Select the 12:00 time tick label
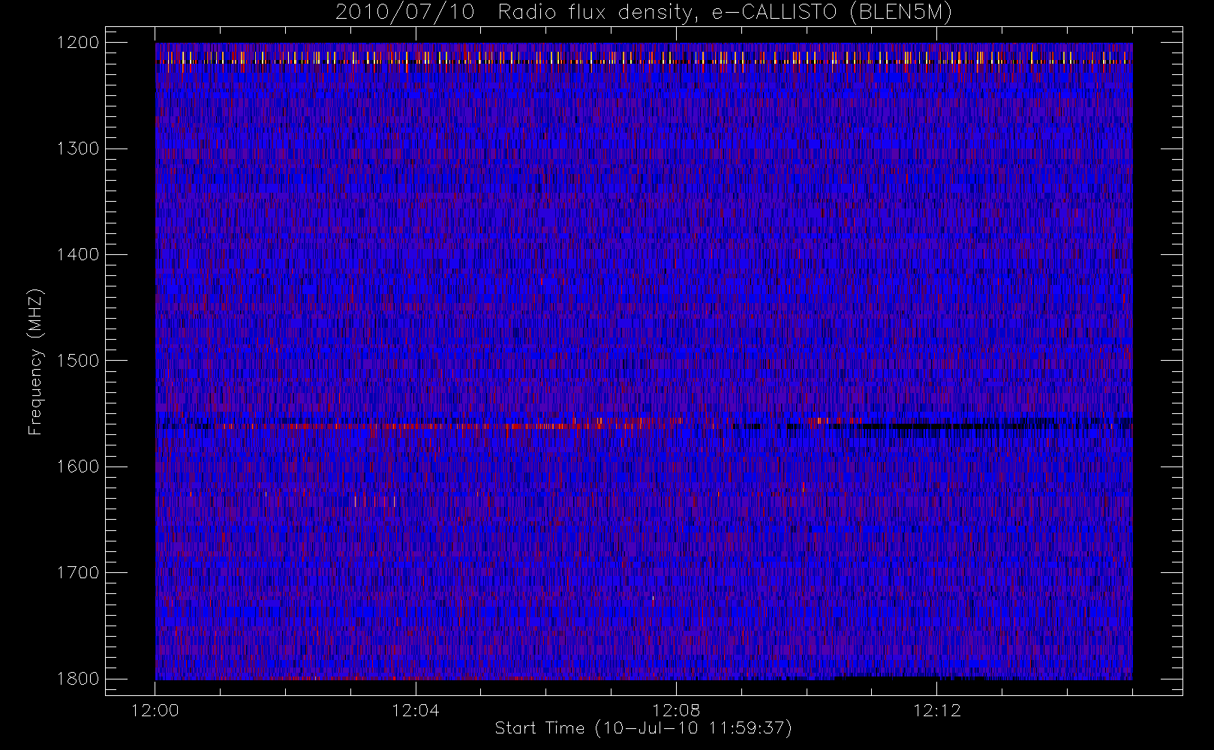Image resolution: width=1214 pixels, height=750 pixels. pos(155,710)
